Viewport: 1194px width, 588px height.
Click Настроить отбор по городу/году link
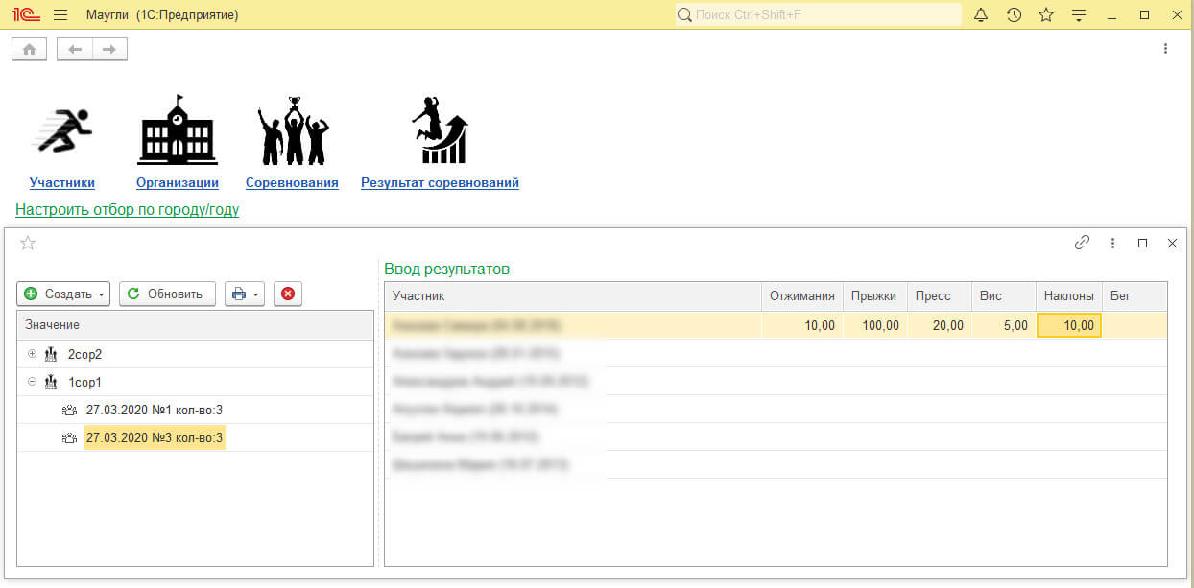pyautogui.click(x=127, y=209)
